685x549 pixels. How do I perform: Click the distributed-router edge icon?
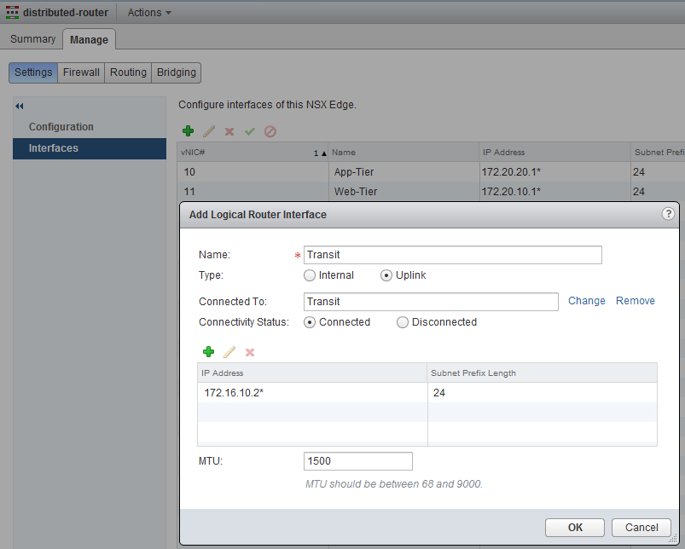(x=13, y=13)
